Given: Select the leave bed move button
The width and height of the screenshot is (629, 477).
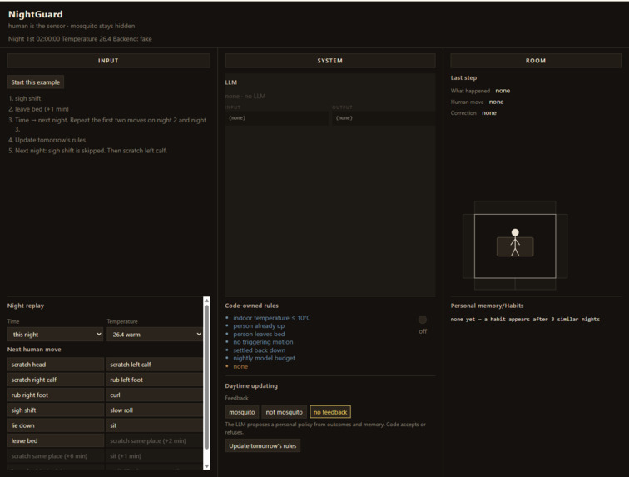Looking at the screenshot, I should coord(56,441).
